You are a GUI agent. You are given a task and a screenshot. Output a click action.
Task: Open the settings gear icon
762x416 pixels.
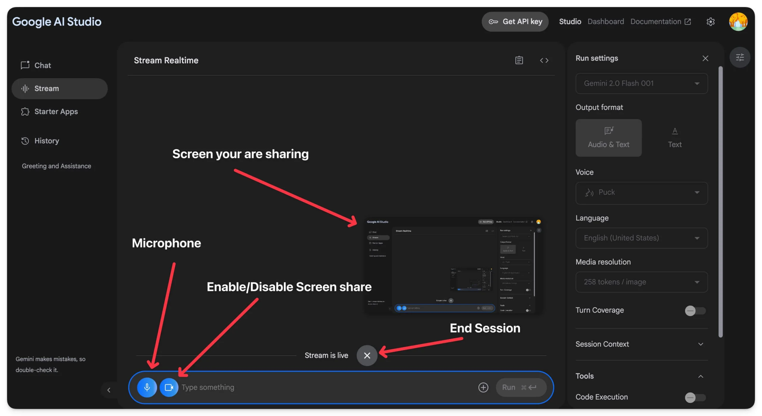[710, 21]
